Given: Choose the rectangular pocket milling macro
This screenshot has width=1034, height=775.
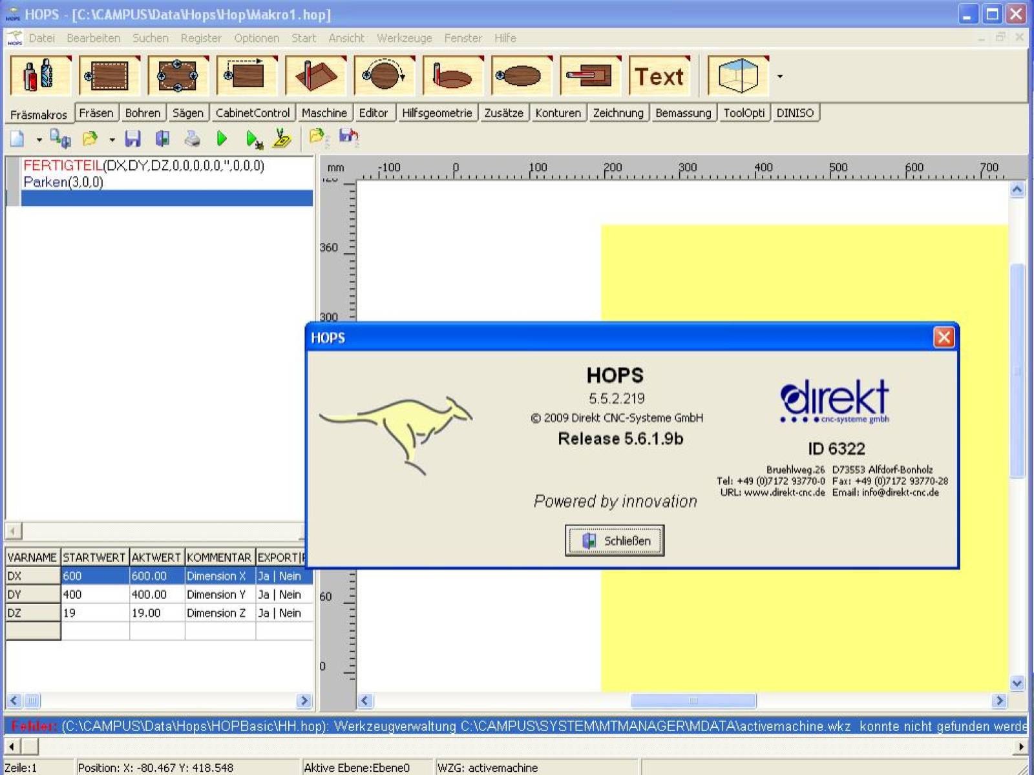Looking at the screenshot, I should coord(315,76).
